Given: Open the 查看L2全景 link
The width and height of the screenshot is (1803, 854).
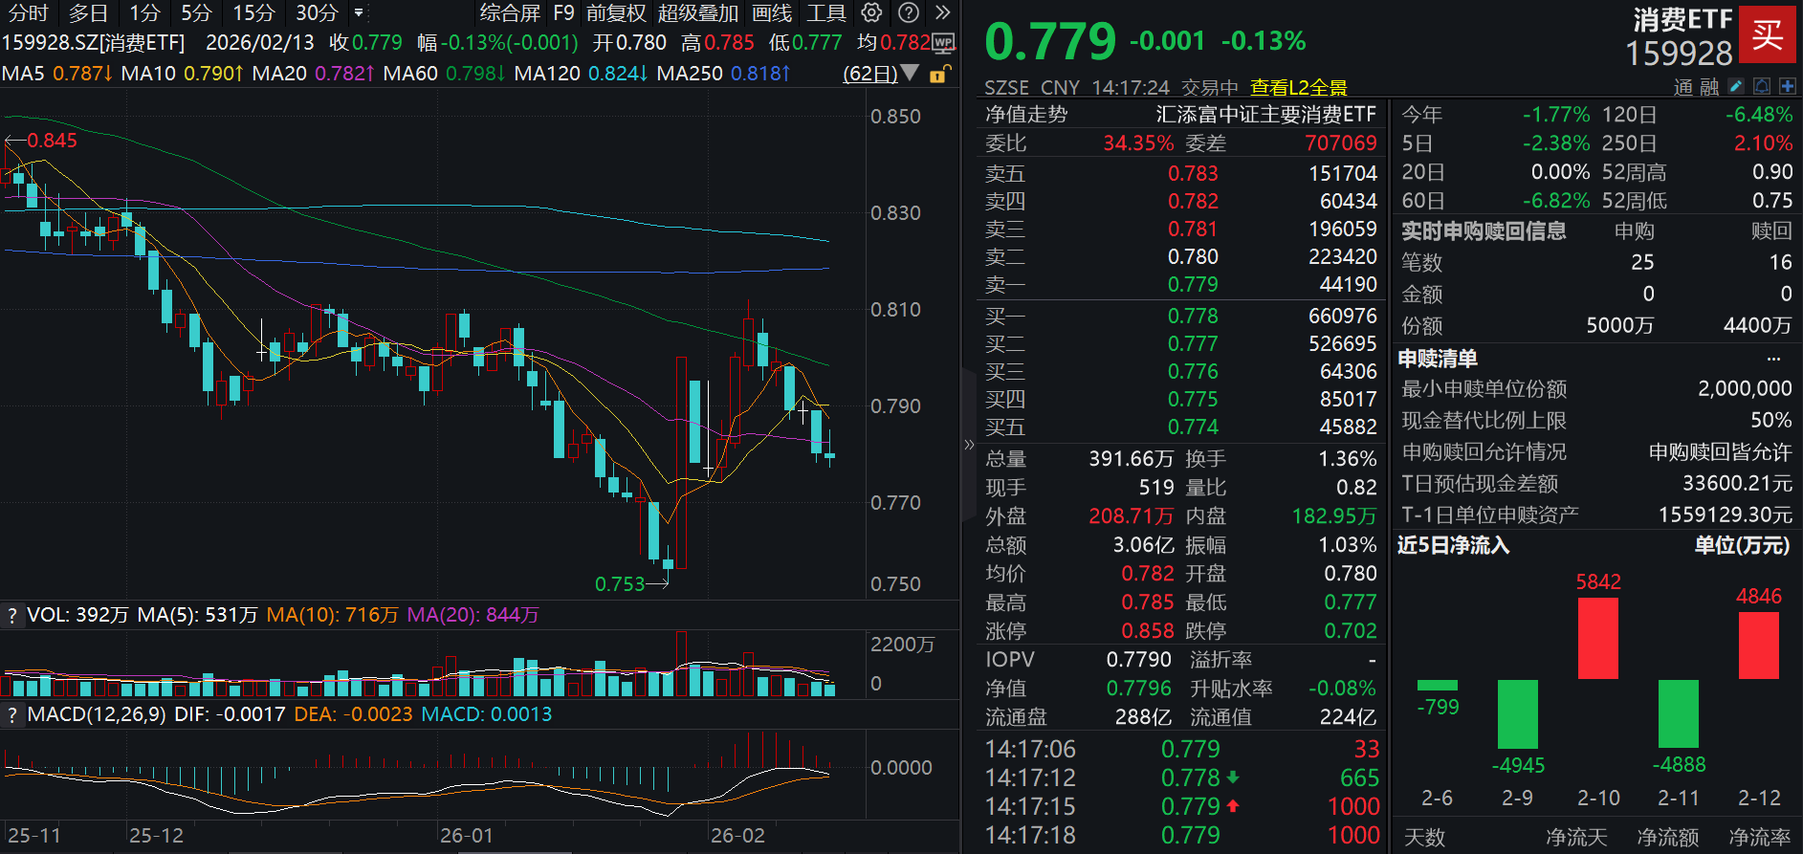Looking at the screenshot, I should click(1298, 87).
